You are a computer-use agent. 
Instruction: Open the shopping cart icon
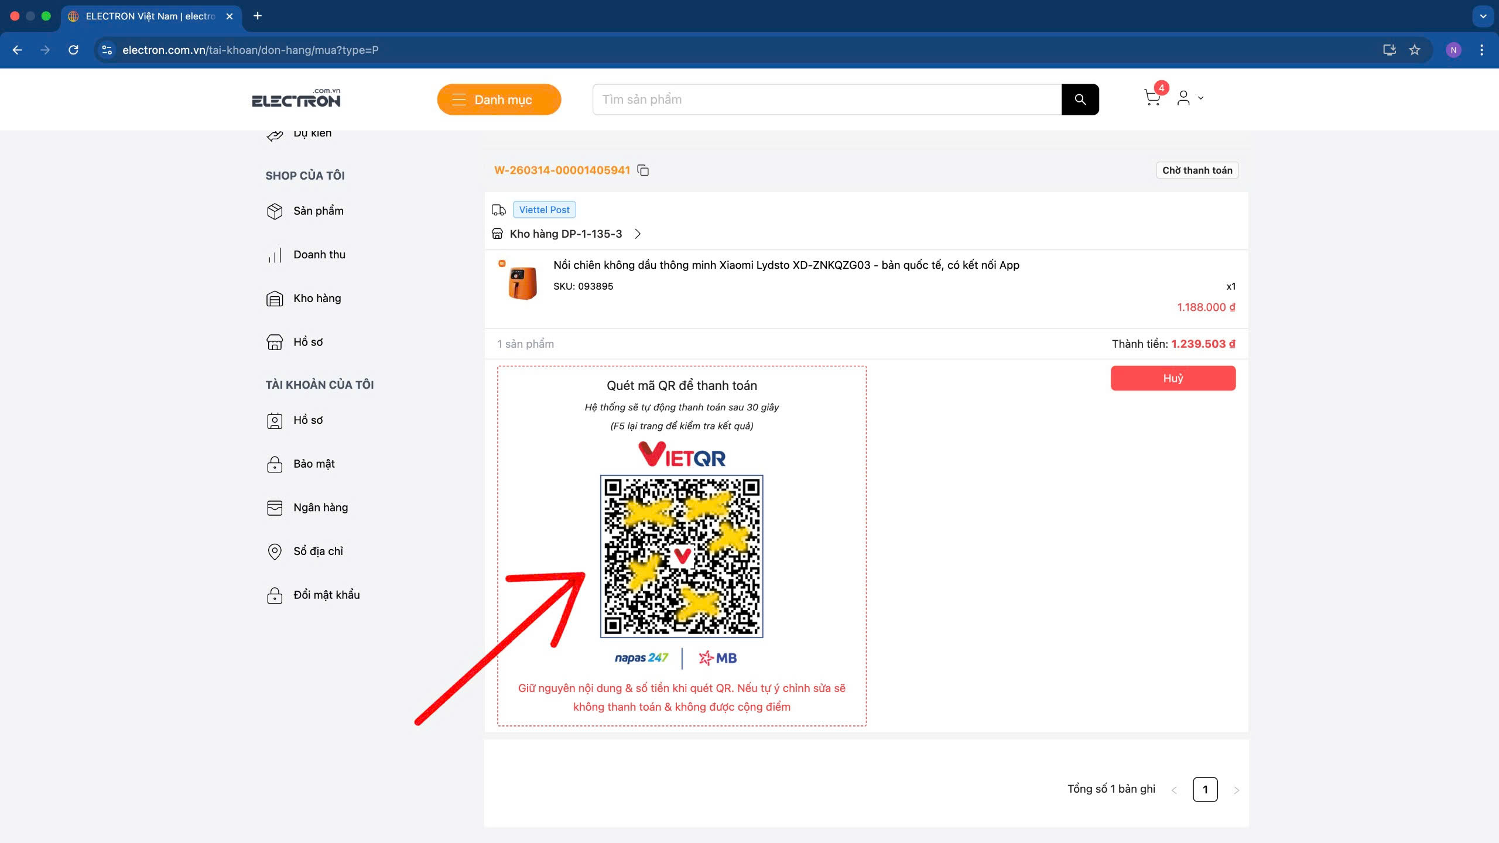point(1152,98)
